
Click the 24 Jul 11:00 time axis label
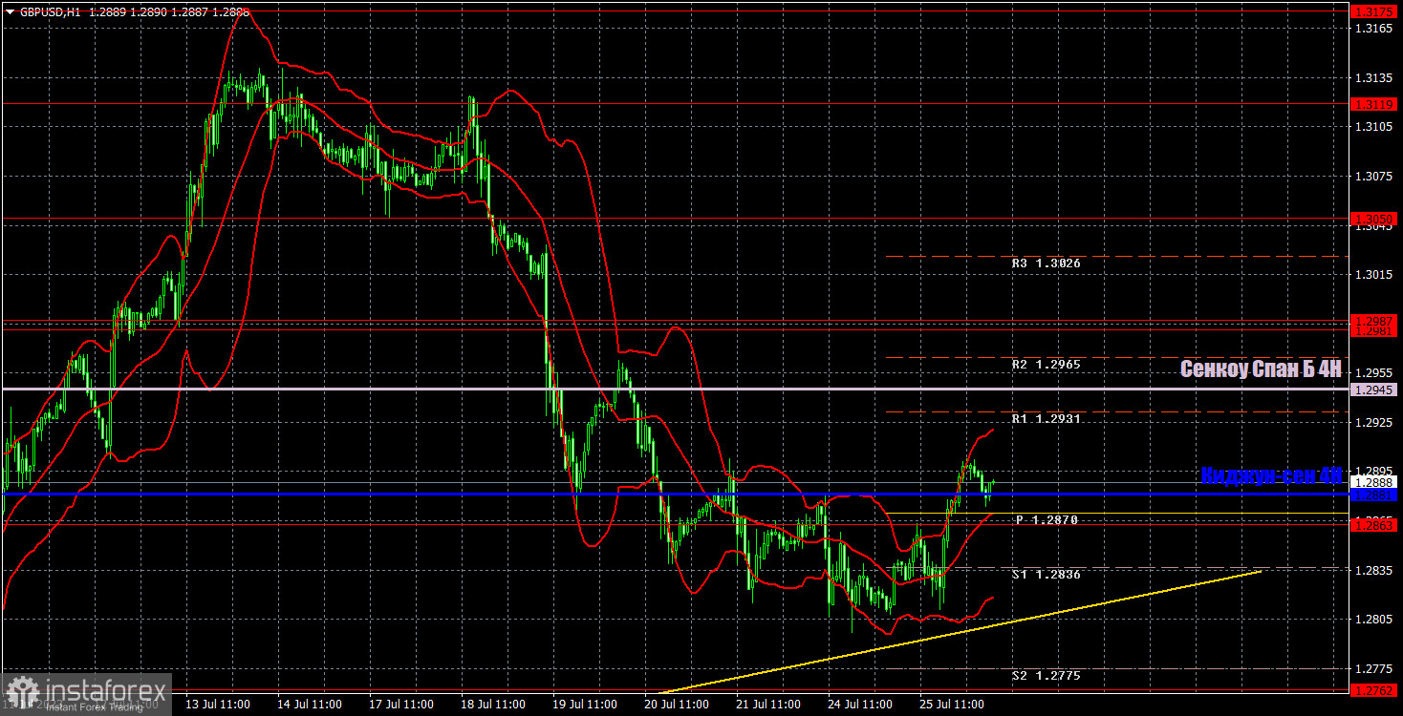(x=860, y=705)
